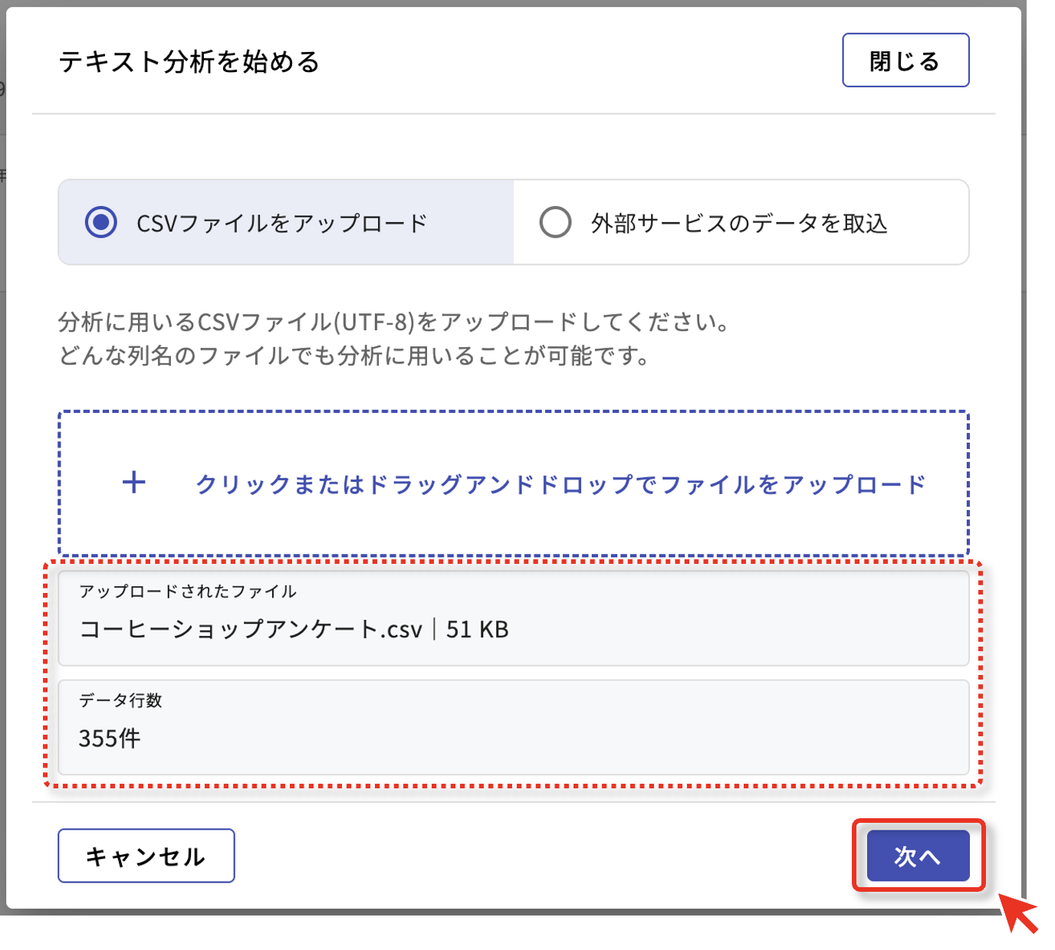Collapse the red-dotted file summary area
1055x950 pixels.
[x=514, y=673]
